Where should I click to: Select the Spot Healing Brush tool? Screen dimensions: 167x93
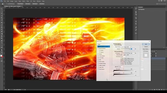[x=2, y=22]
